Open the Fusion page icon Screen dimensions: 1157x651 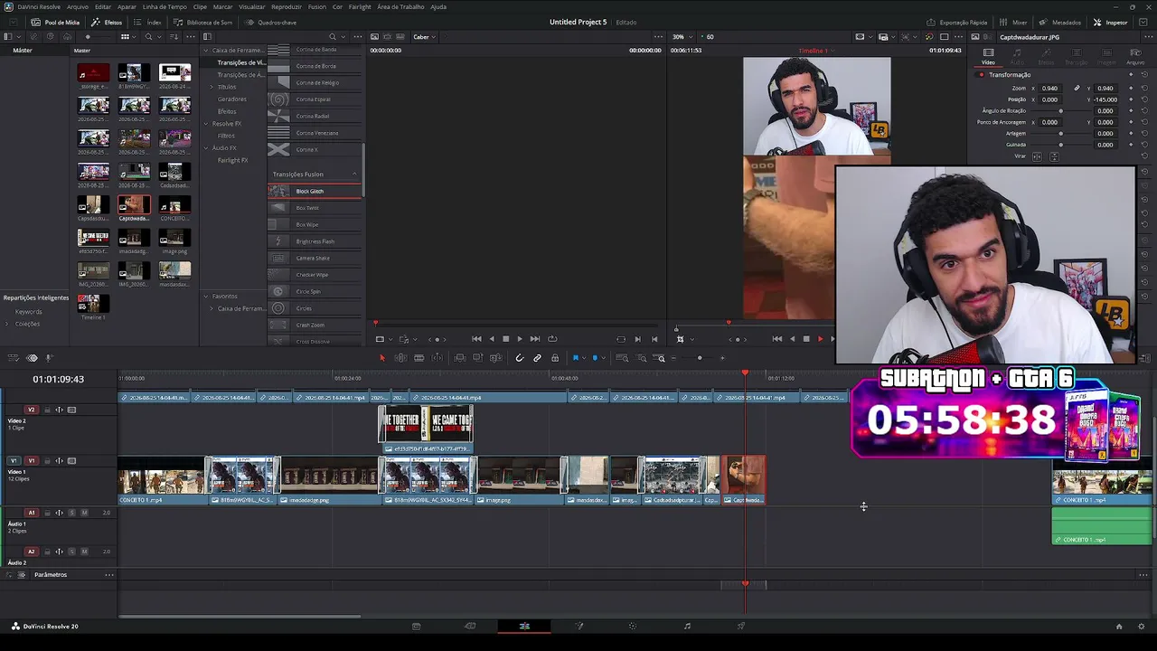pyautogui.click(x=579, y=626)
